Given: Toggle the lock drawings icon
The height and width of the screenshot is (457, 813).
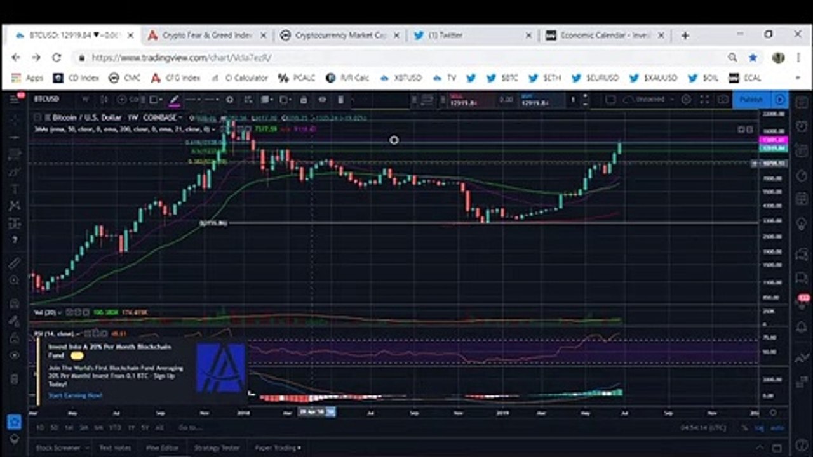Looking at the screenshot, I should (x=304, y=99).
